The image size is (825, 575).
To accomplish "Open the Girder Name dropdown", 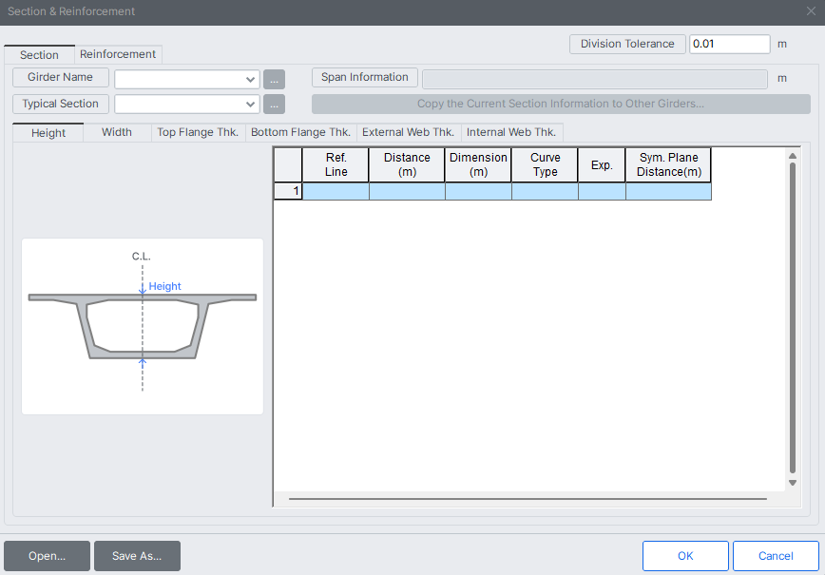I will [251, 79].
